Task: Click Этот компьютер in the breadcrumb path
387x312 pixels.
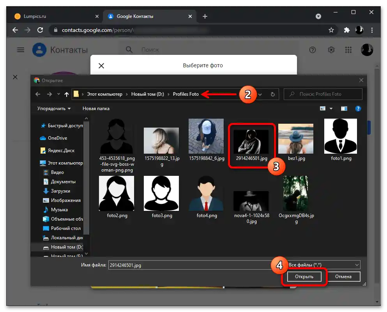Action: (x=105, y=94)
